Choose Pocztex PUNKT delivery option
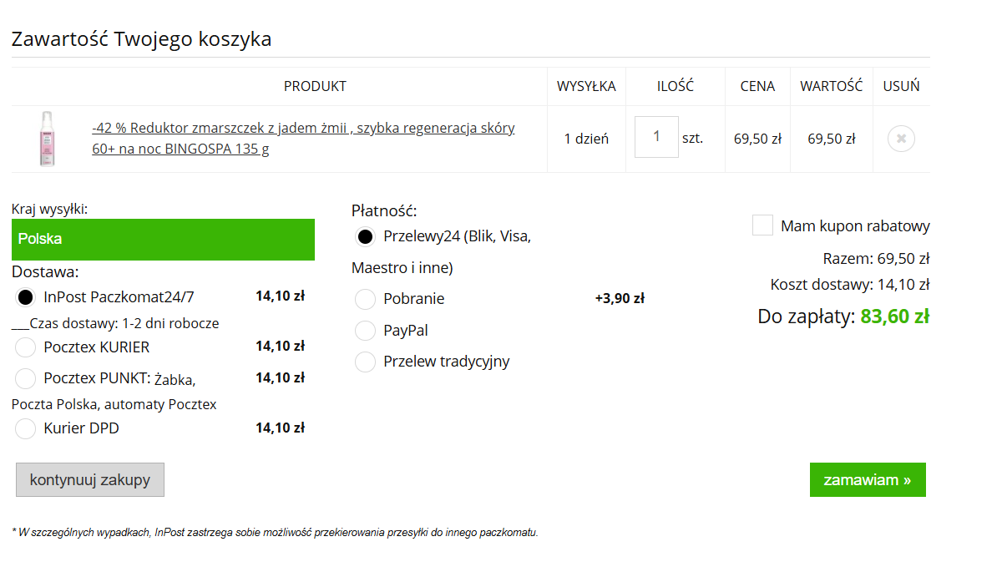Viewport: 1002px width, 567px height. 26,378
